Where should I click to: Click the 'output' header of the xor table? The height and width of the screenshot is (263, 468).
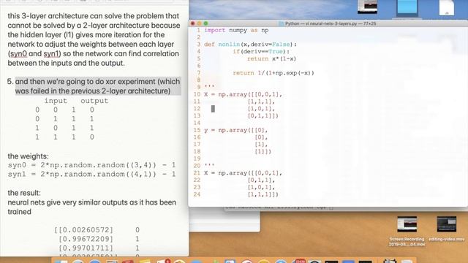(94, 101)
